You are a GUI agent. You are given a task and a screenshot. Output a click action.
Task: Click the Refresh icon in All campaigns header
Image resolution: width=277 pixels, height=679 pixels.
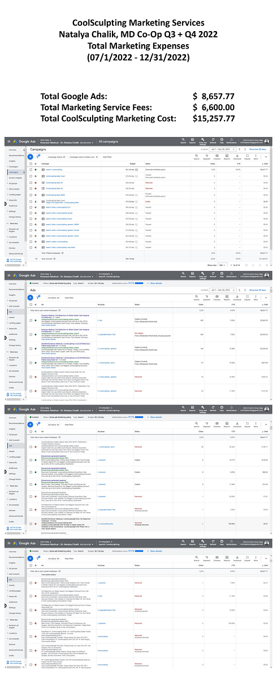[213, 141]
